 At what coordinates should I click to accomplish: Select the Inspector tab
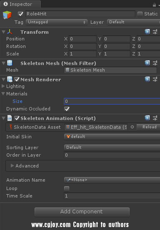coord(20,4)
